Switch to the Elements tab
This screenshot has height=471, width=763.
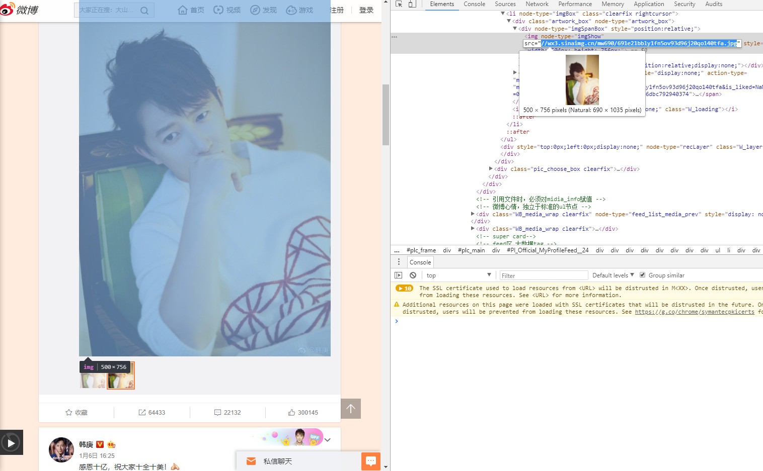[x=442, y=4]
